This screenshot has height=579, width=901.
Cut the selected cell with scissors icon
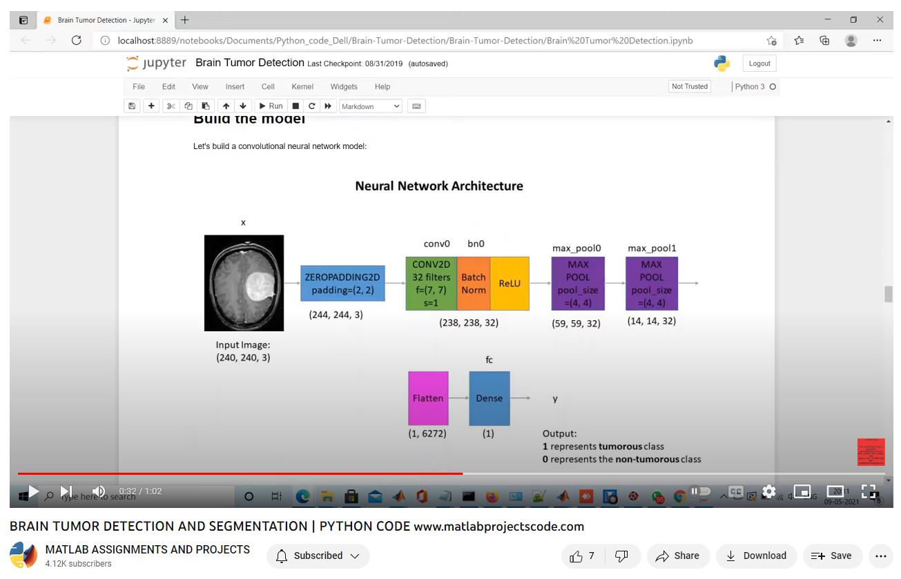pyautogui.click(x=171, y=106)
